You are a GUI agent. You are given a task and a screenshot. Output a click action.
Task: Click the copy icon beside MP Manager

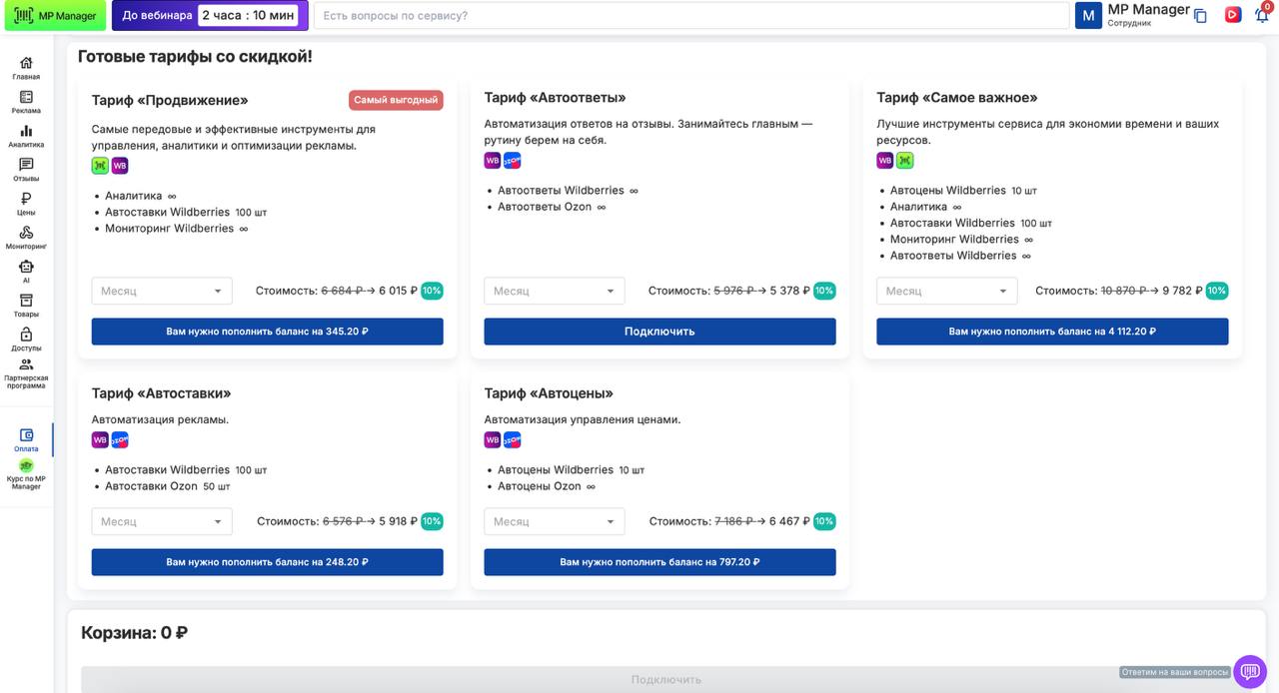click(1201, 16)
